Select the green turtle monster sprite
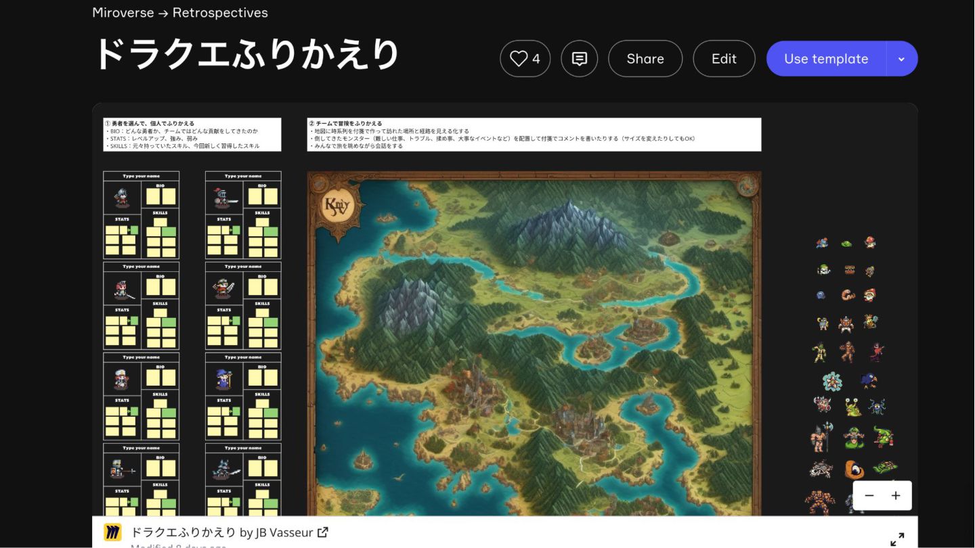Image resolution: width=975 pixels, height=548 pixels. pyautogui.click(x=885, y=467)
